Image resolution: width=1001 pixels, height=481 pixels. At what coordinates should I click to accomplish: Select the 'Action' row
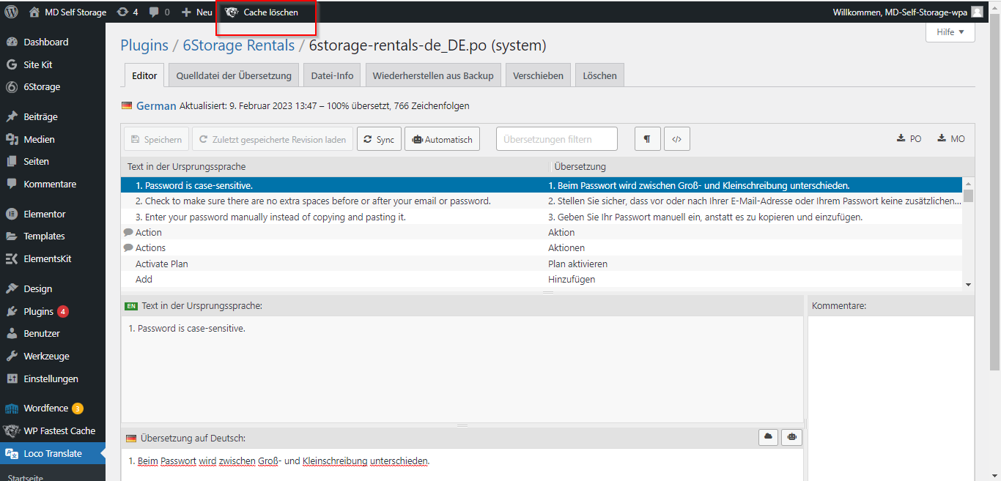[x=542, y=232]
